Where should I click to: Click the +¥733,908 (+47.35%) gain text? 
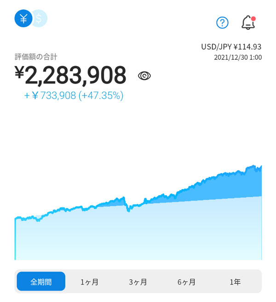74,95
